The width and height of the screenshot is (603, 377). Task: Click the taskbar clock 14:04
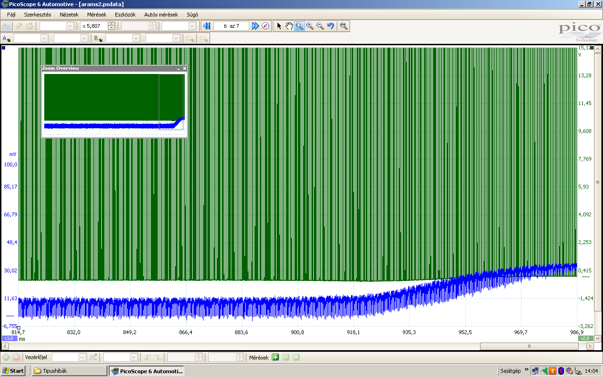[x=591, y=371]
